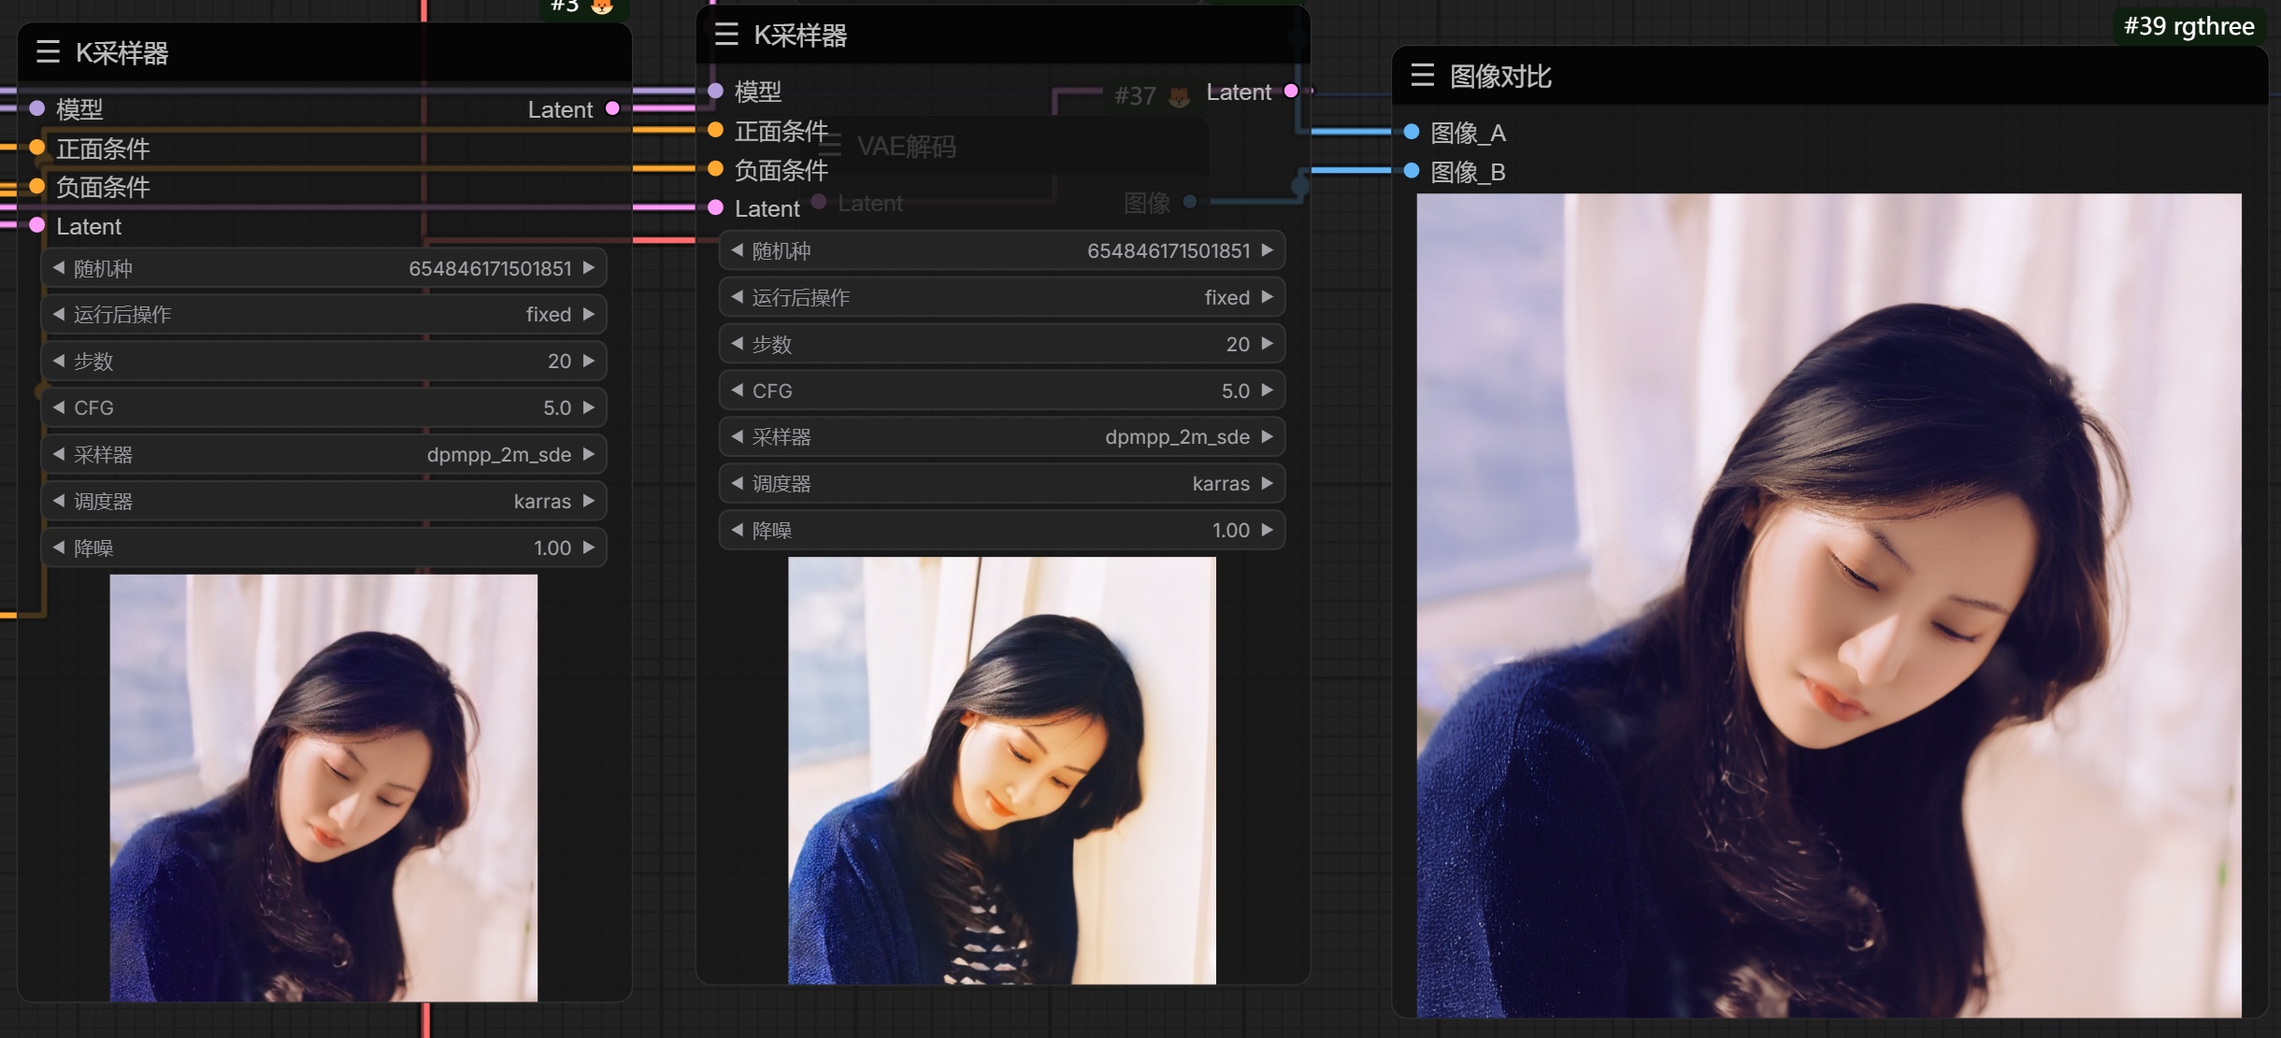
Task: Click 随机种 value 654846171501851 in middle K采样器
Action: 1169,250
